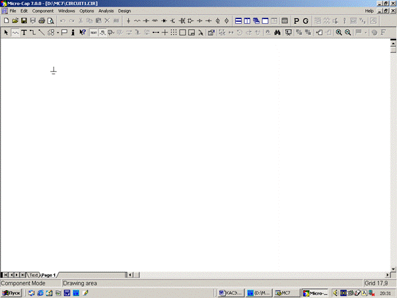
Task: Toggle node numbers display
Action: [111, 32]
